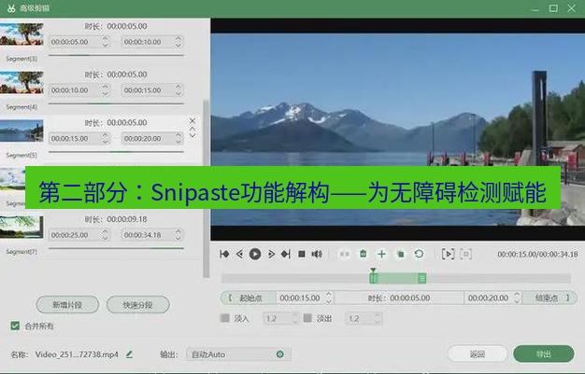The width and height of the screenshot is (585, 374).
Task: Click the stepper on Segment[3] end time 00:00:10.00
Action: pos(178,42)
